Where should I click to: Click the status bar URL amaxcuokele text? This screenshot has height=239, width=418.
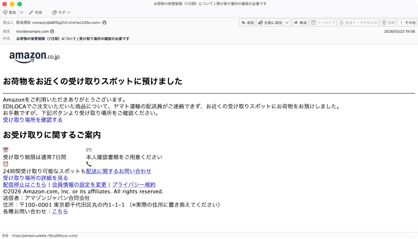[45, 235]
